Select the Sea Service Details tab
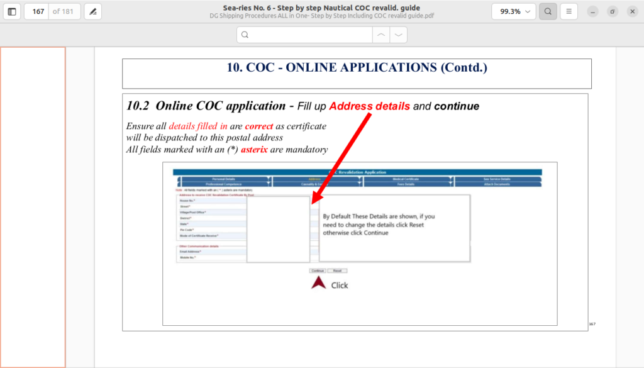The image size is (644, 368). [x=497, y=179]
